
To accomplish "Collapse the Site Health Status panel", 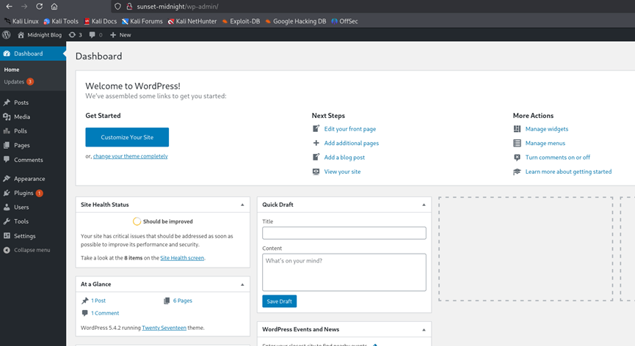I will [x=242, y=205].
